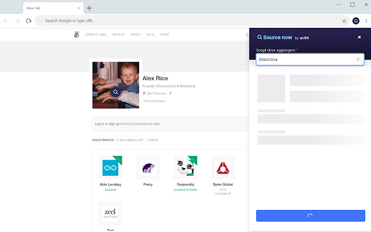This screenshot has width=371, height=232.
Task: Click the Spire Global company name
Action: pos(223,184)
